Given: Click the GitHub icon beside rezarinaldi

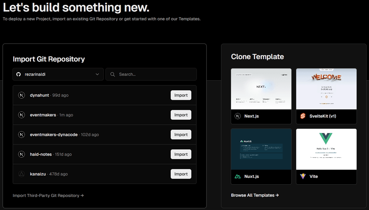Looking at the screenshot, I should [x=18, y=74].
